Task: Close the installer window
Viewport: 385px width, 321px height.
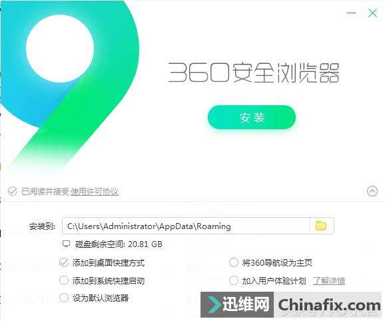Action: pos(373,13)
